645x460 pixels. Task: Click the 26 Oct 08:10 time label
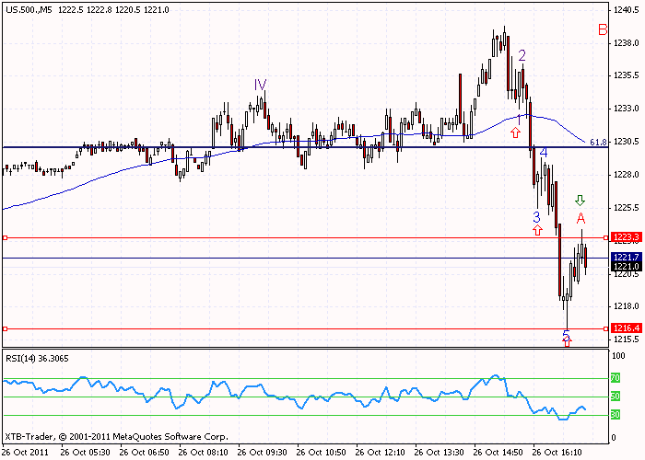(x=204, y=453)
